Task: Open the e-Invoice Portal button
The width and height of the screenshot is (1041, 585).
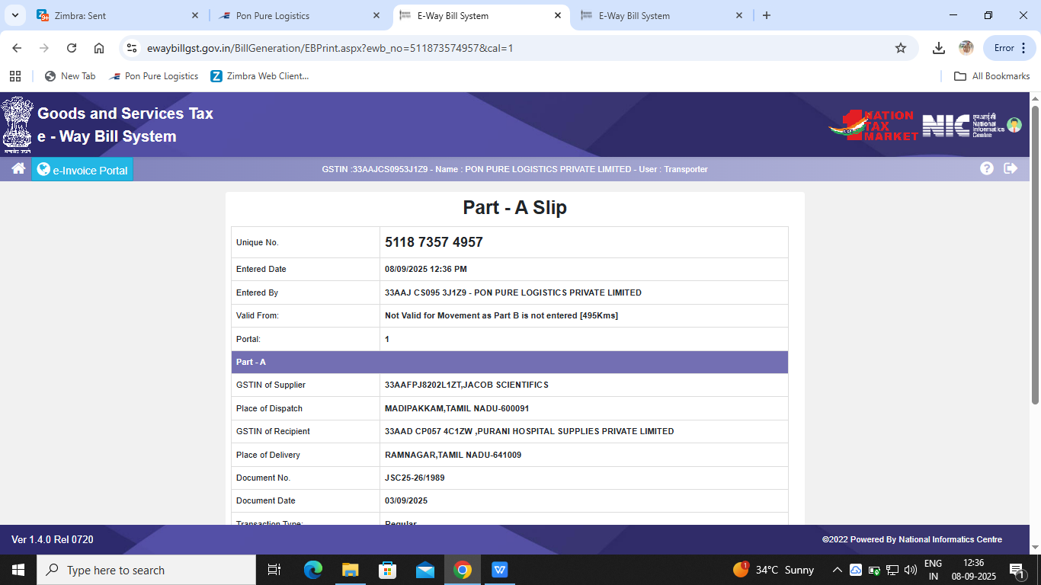Action: tap(82, 170)
